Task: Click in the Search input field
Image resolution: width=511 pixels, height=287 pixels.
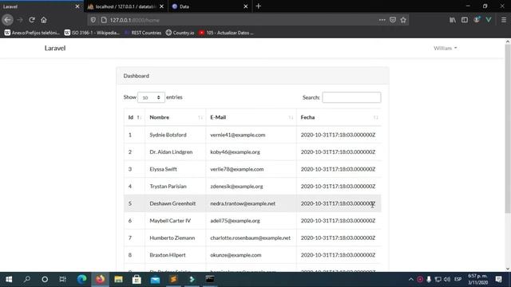Action: (x=351, y=97)
